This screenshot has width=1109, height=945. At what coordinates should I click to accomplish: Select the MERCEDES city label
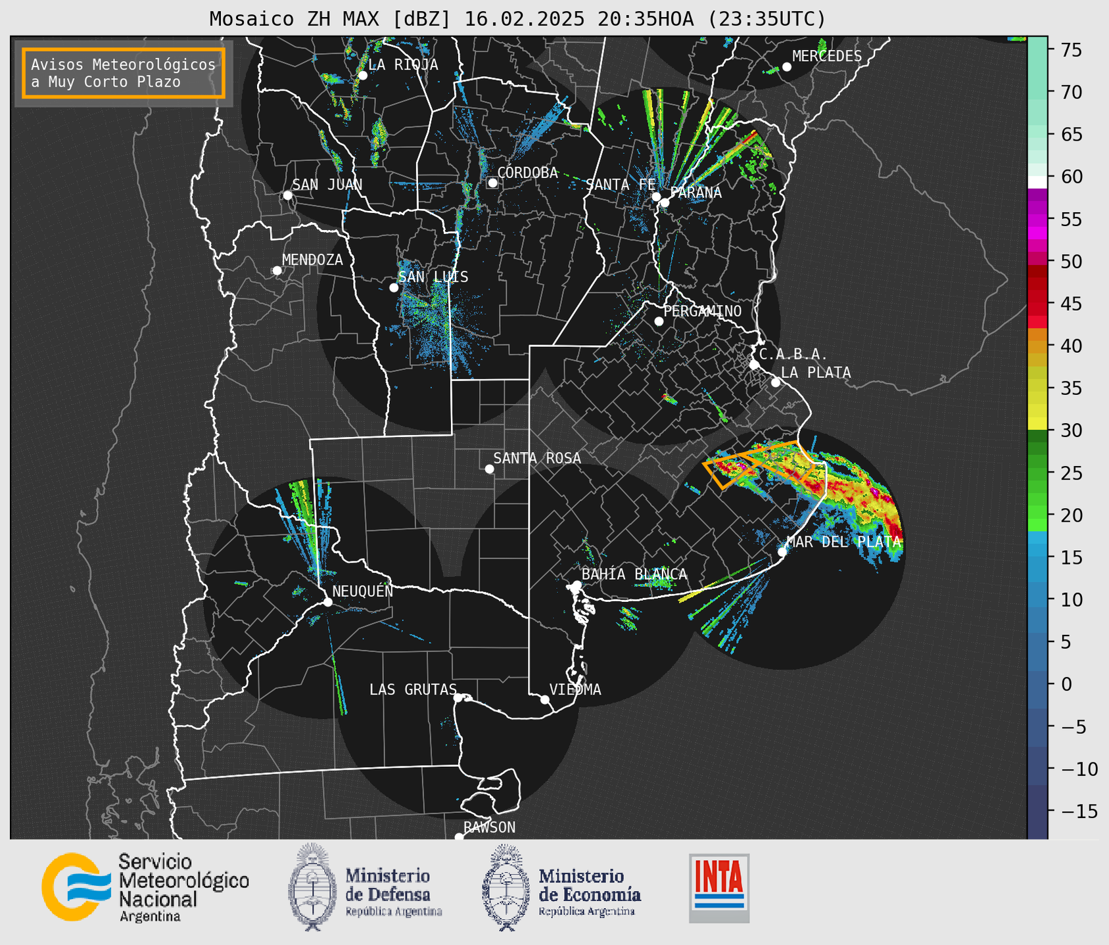827,57
